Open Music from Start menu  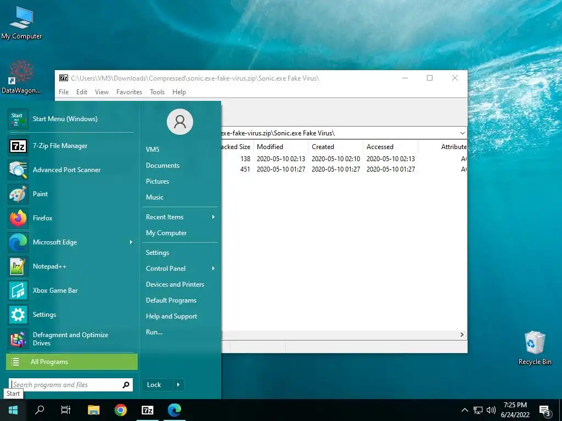point(154,197)
